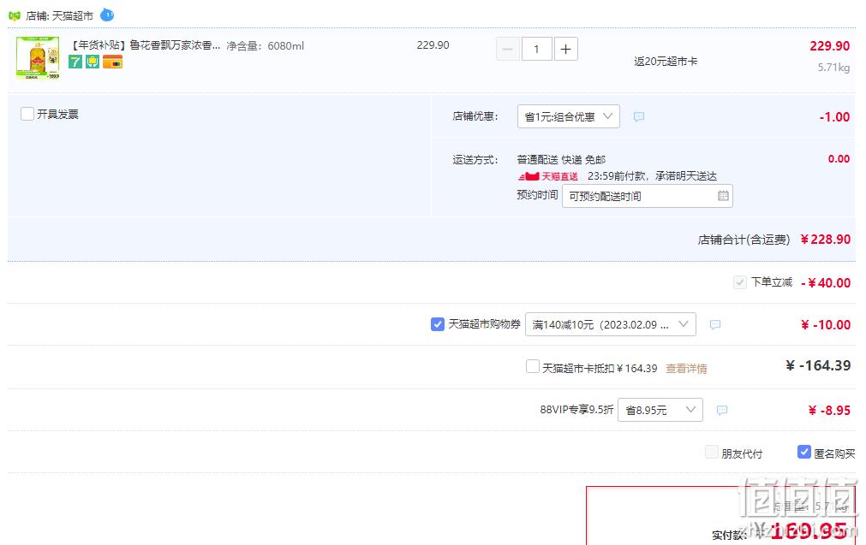Enable the 天猫超市卡抵扣 checkbox
This screenshot has width=866, height=545.
pyautogui.click(x=533, y=366)
